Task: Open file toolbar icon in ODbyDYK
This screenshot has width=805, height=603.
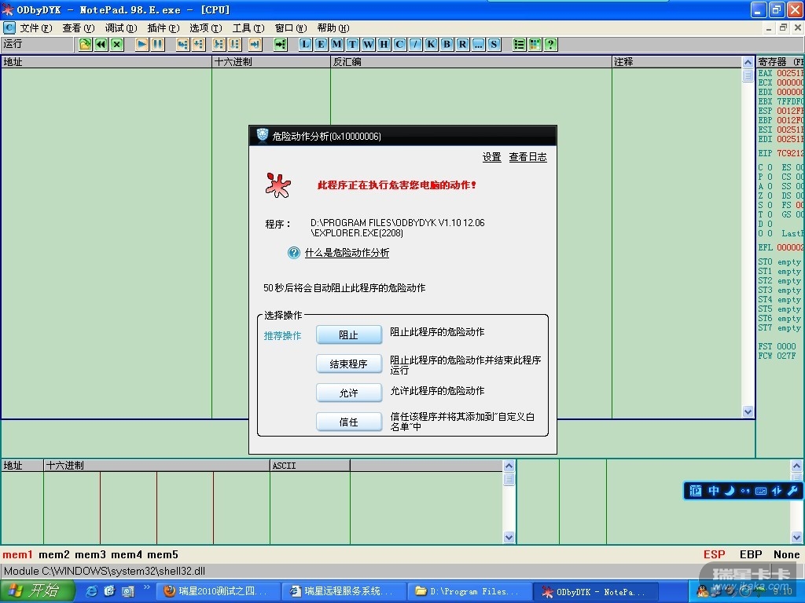Action: [85, 45]
